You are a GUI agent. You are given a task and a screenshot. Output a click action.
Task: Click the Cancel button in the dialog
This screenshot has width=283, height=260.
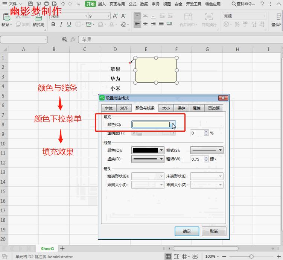tap(214, 231)
